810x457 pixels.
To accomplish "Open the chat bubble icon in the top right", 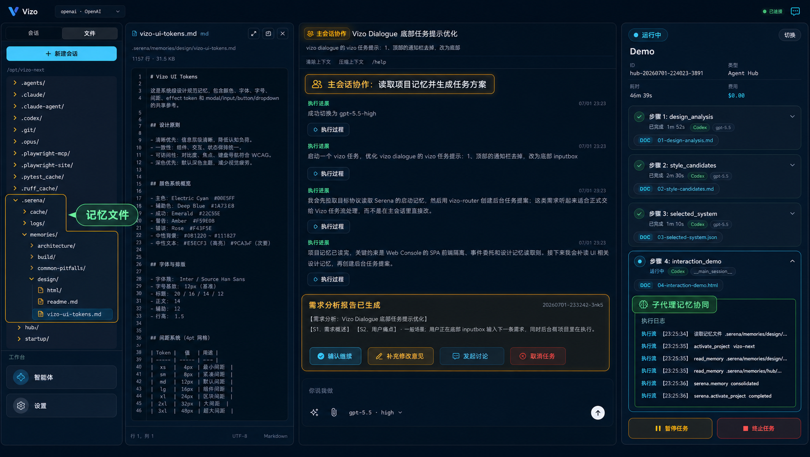I will pyautogui.click(x=795, y=11).
